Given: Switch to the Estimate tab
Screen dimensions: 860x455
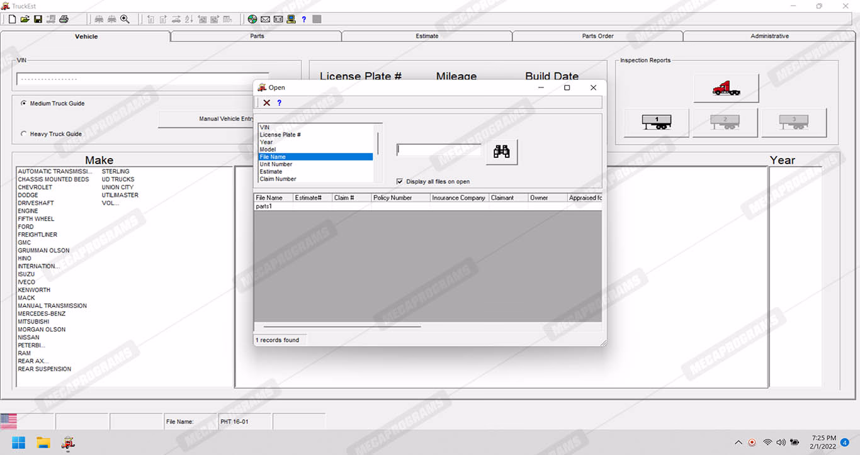Looking at the screenshot, I should point(427,36).
